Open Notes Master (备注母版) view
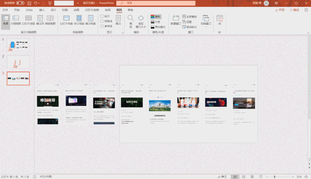The image size is (311, 179). [x=91, y=20]
